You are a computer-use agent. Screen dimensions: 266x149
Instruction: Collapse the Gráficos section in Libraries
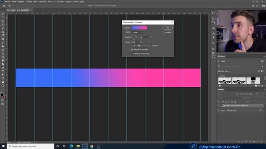click(219, 76)
